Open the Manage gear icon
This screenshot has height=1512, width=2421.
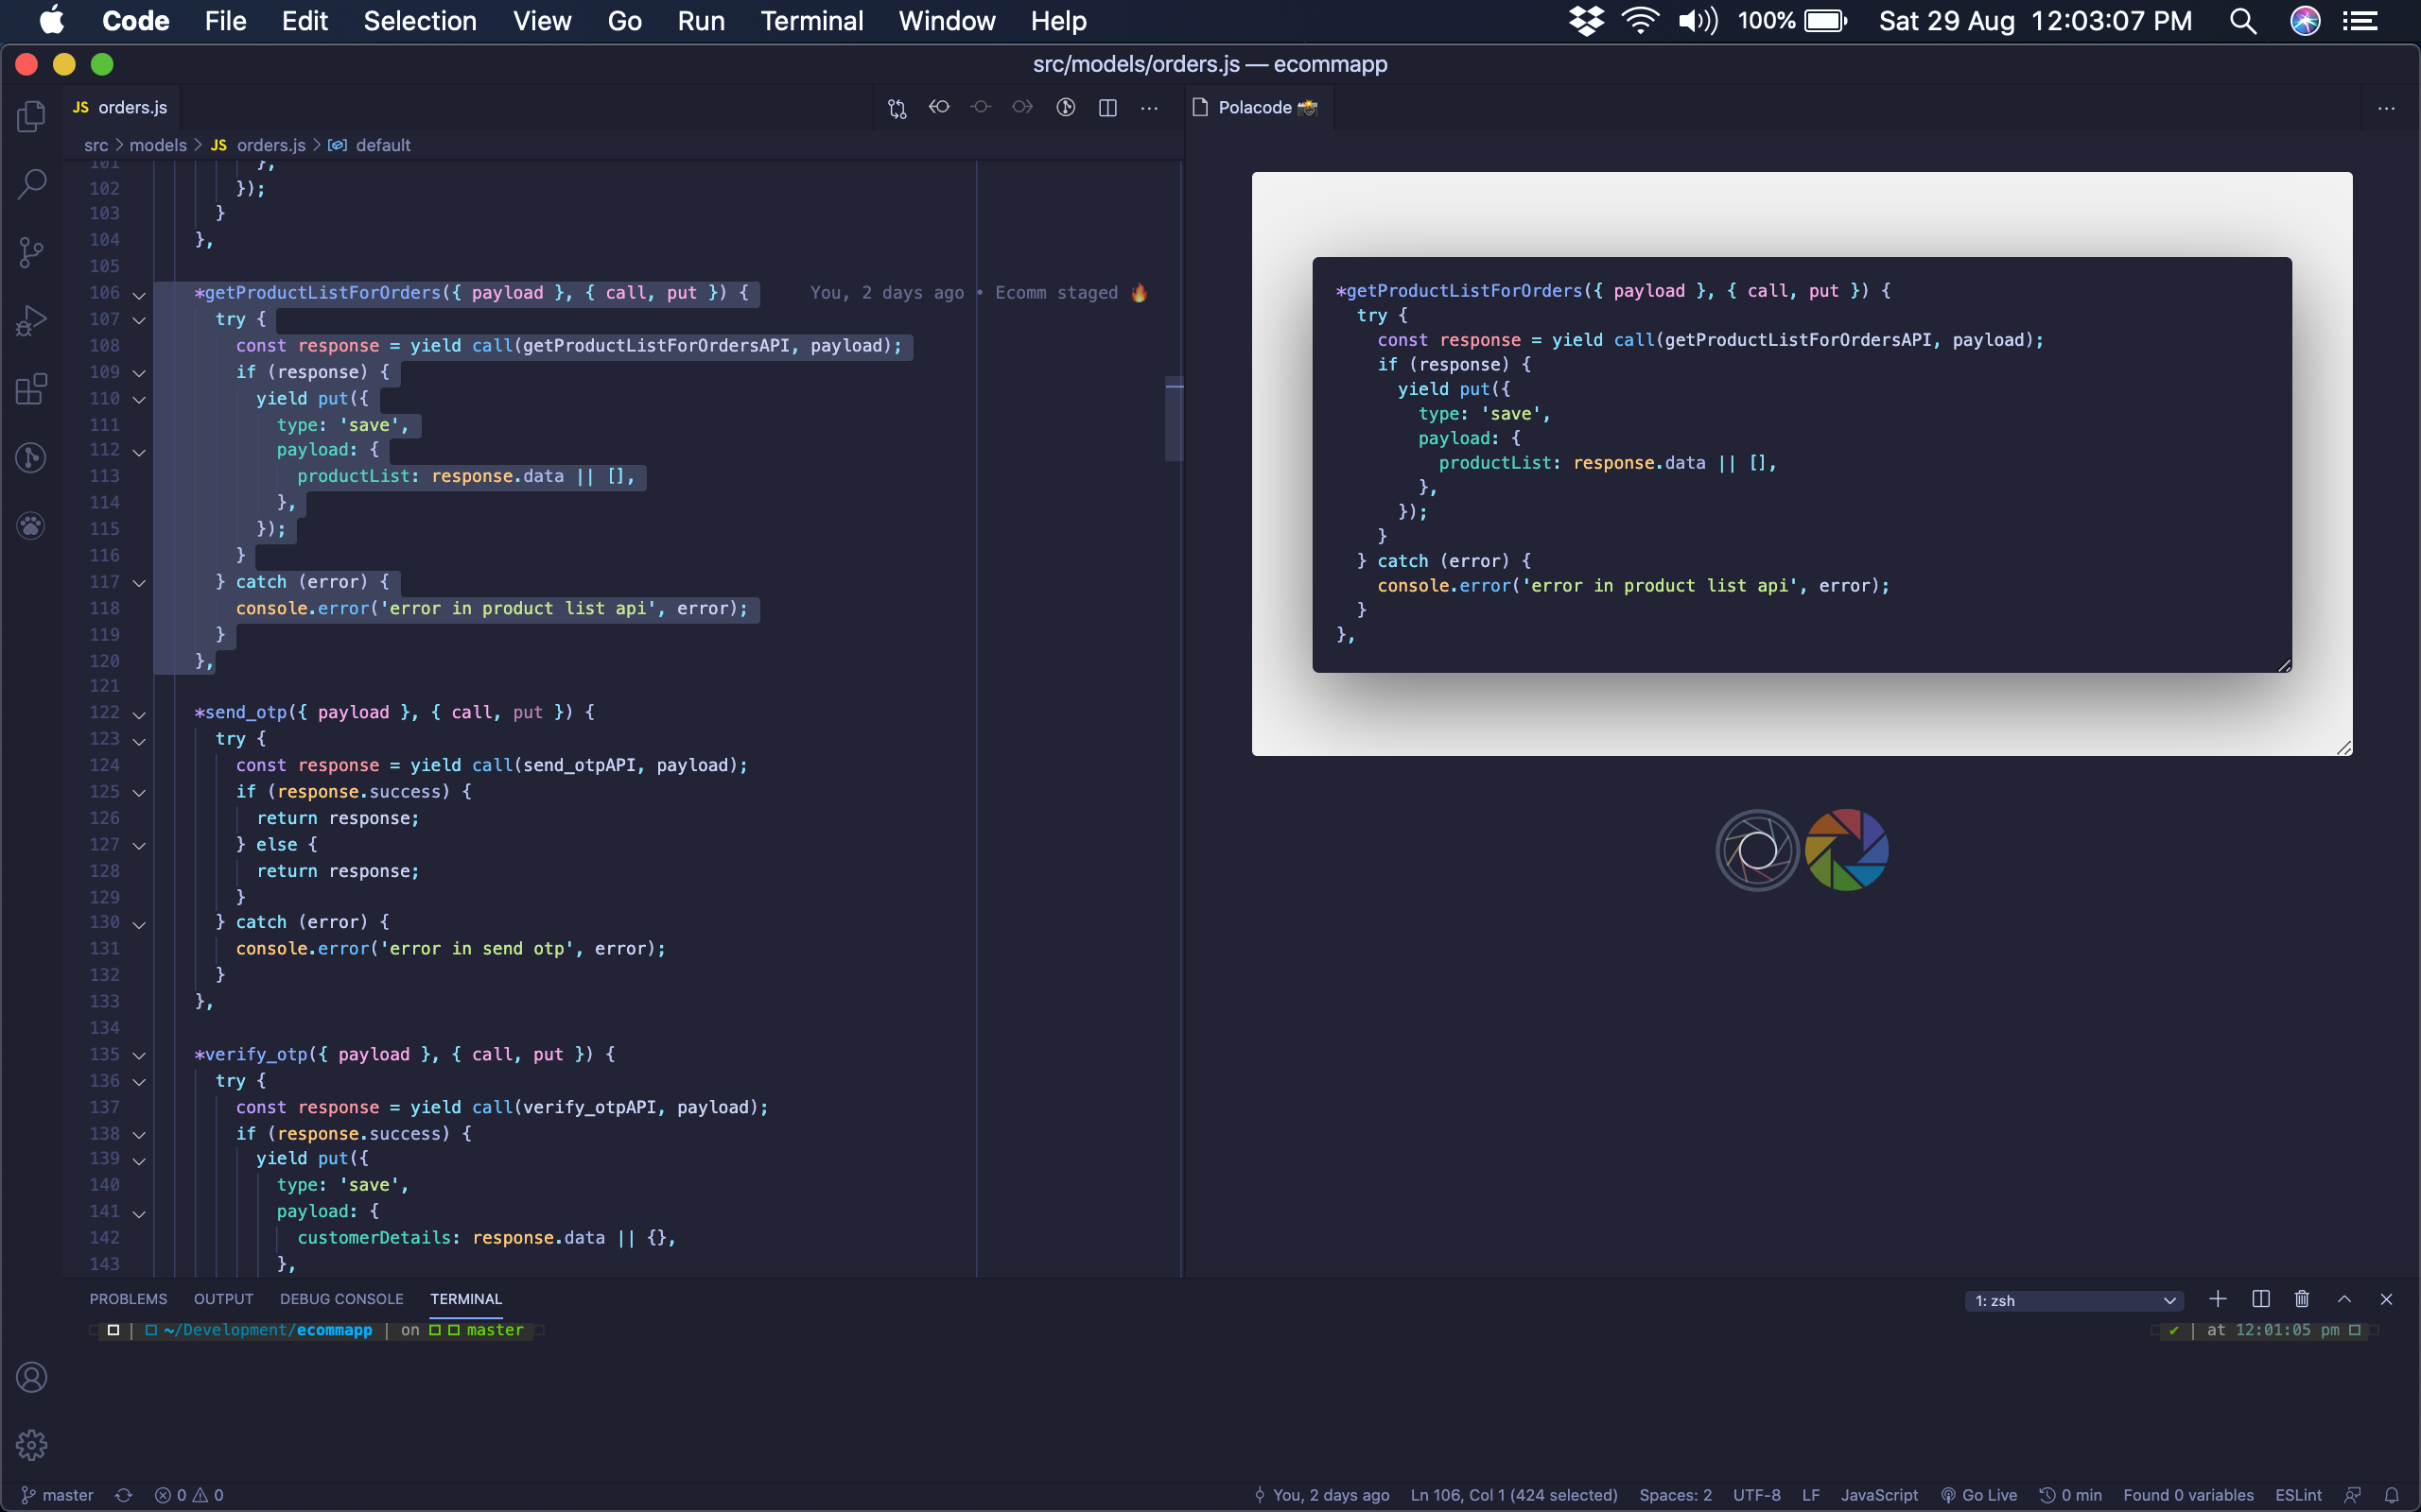[31, 1445]
